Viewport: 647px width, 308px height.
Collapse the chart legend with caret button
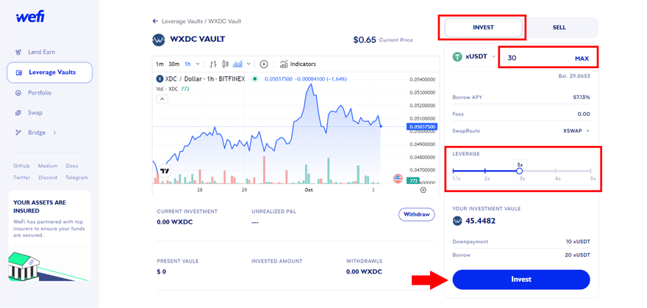162,99
